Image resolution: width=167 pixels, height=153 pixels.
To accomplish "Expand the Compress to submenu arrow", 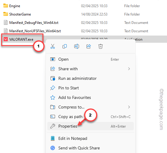I will [129, 107].
